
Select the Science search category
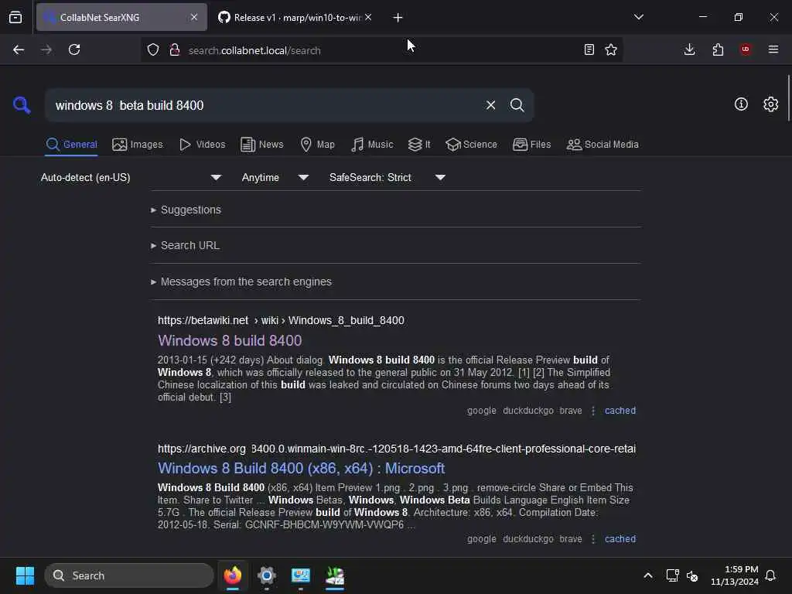coord(471,145)
